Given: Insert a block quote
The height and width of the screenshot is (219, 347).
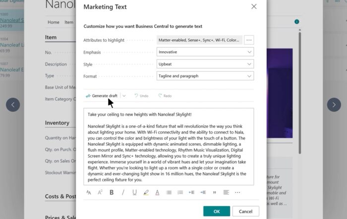Looking at the screenshot, I should (x=215, y=192).
